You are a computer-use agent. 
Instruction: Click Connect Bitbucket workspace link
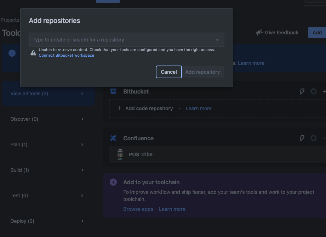pyautogui.click(x=66, y=55)
